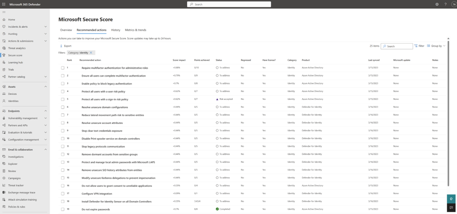Open the app launcher waffle icon
This screenshot has width=457, height=214.
click(4, 5)
